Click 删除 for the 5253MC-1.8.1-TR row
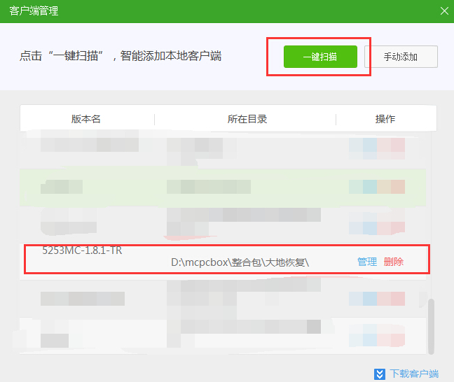This screenshot has height=382, width=454. 394,262
